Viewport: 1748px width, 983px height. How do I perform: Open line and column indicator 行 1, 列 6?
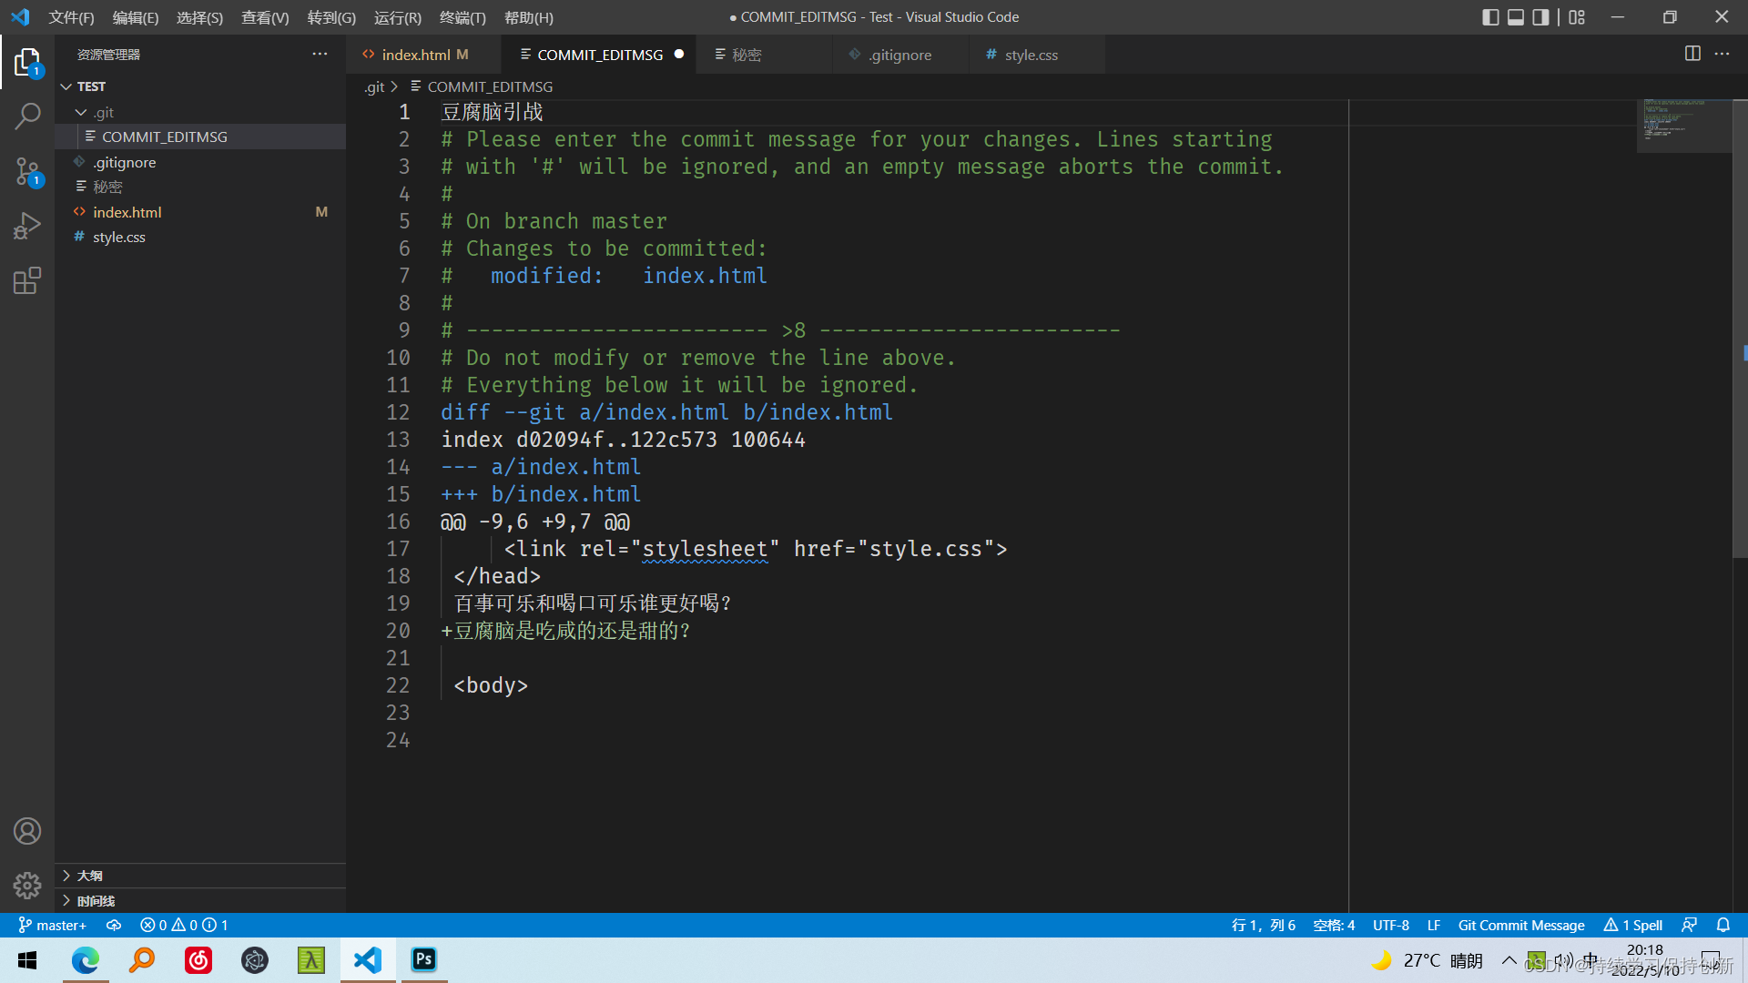(1263, 925)
